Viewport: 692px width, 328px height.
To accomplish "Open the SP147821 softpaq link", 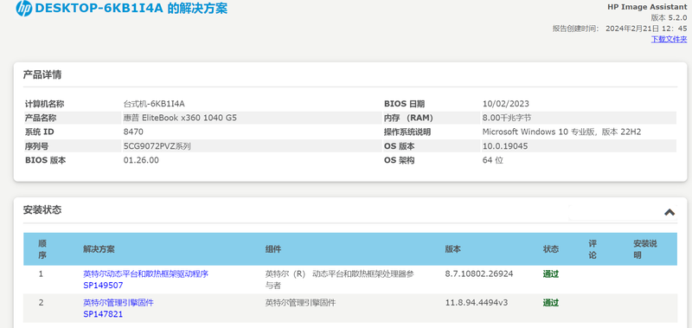I will click(103, 314).
